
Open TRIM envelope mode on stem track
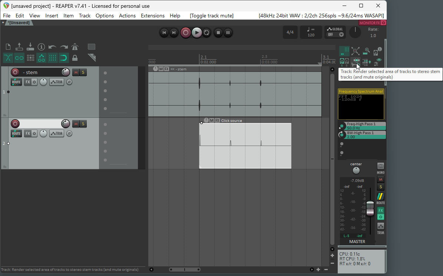(x=57, y=82)
